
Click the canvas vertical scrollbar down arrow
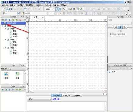[x=106, y=89]
